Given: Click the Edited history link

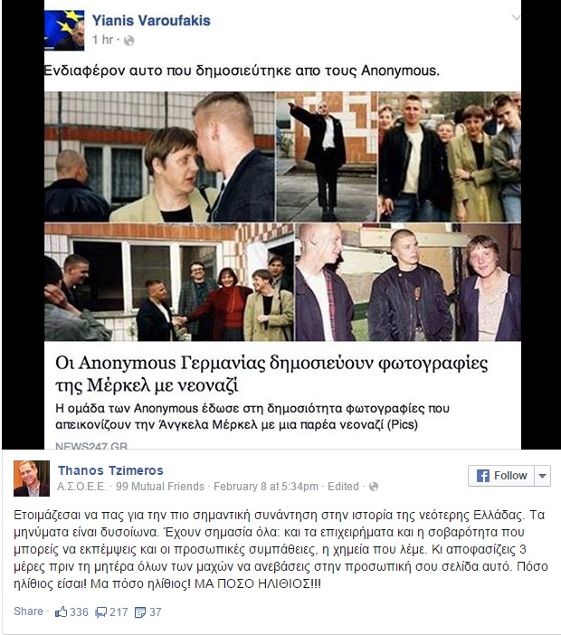Looking at the screenshot, I should coord(343,487).
